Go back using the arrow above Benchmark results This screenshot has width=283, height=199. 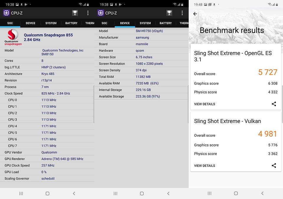click(x=195, y=14)
